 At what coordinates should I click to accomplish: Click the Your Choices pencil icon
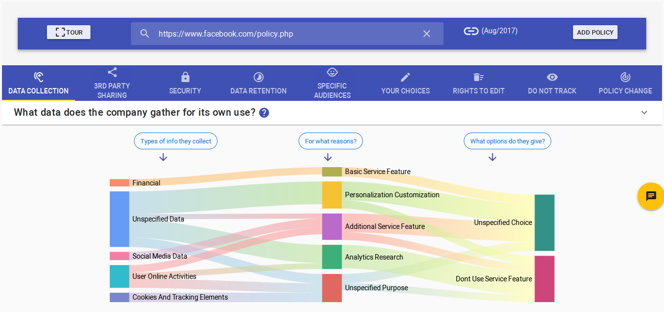[x=405, y=77]
